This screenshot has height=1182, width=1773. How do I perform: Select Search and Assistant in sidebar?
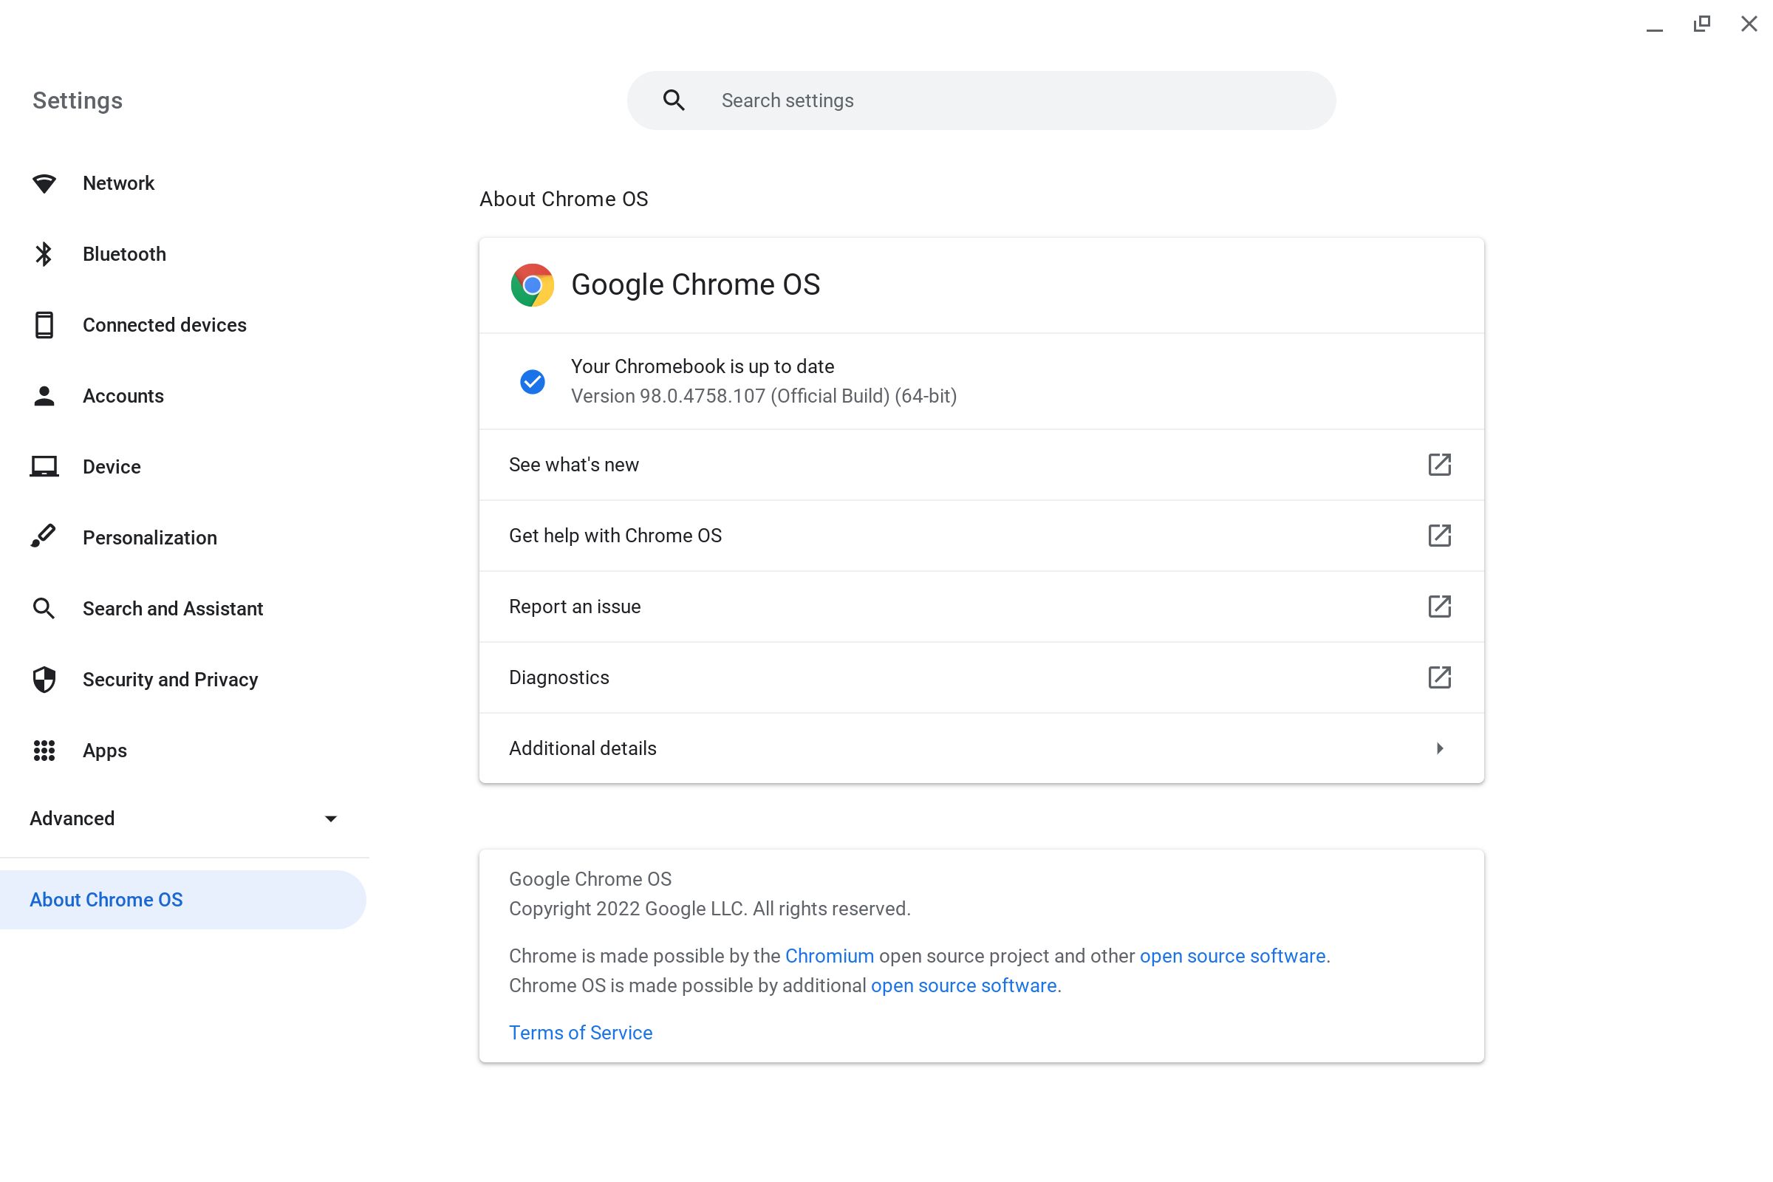[x=173, y=608]
